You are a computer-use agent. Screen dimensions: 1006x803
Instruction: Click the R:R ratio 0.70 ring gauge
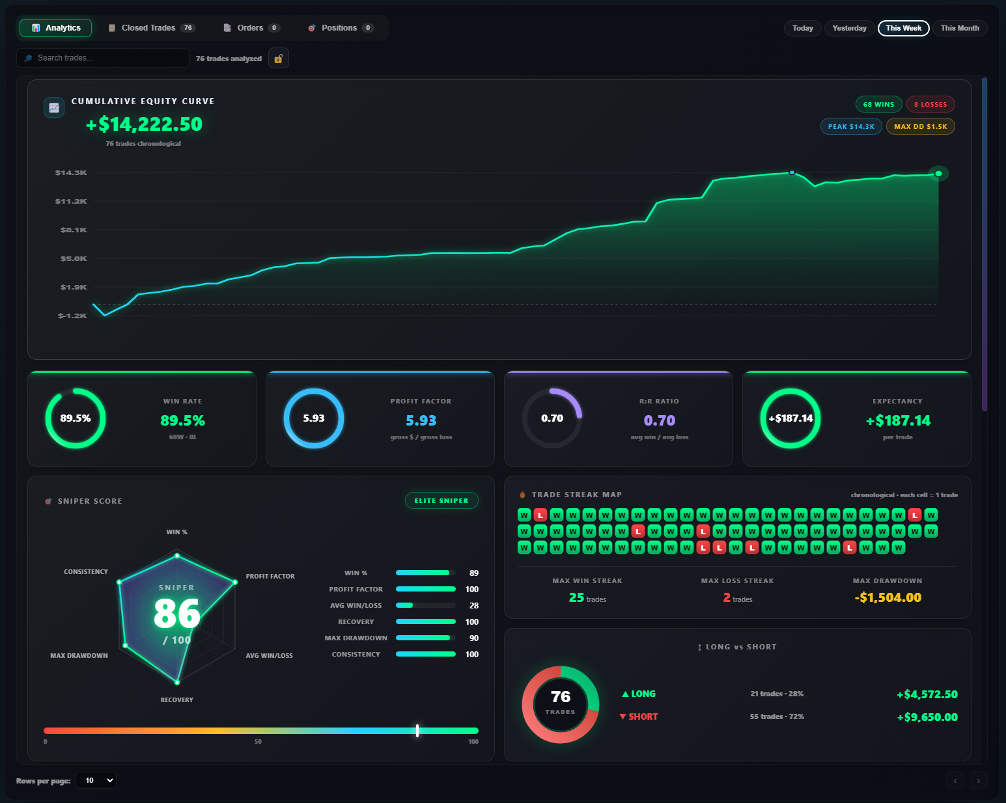coord(552,418)
